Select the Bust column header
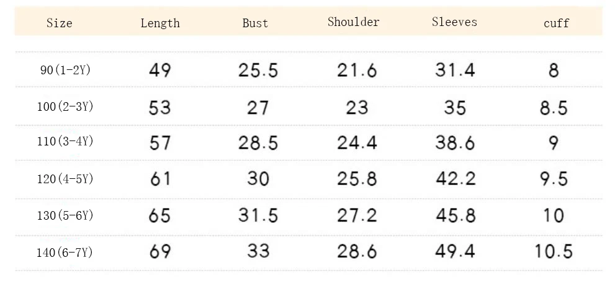This screenshot has height=281, width=615. [x=255, y=24]
